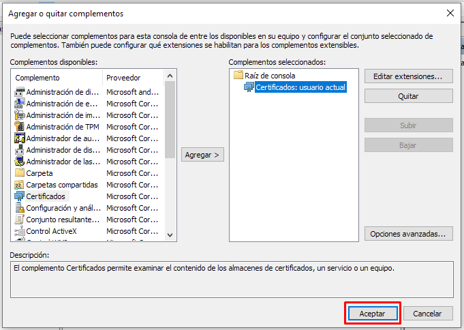Select the Raíz de consola tree node
The height and width of the screenshot is (330, 464).
click(x=270, y=76)
